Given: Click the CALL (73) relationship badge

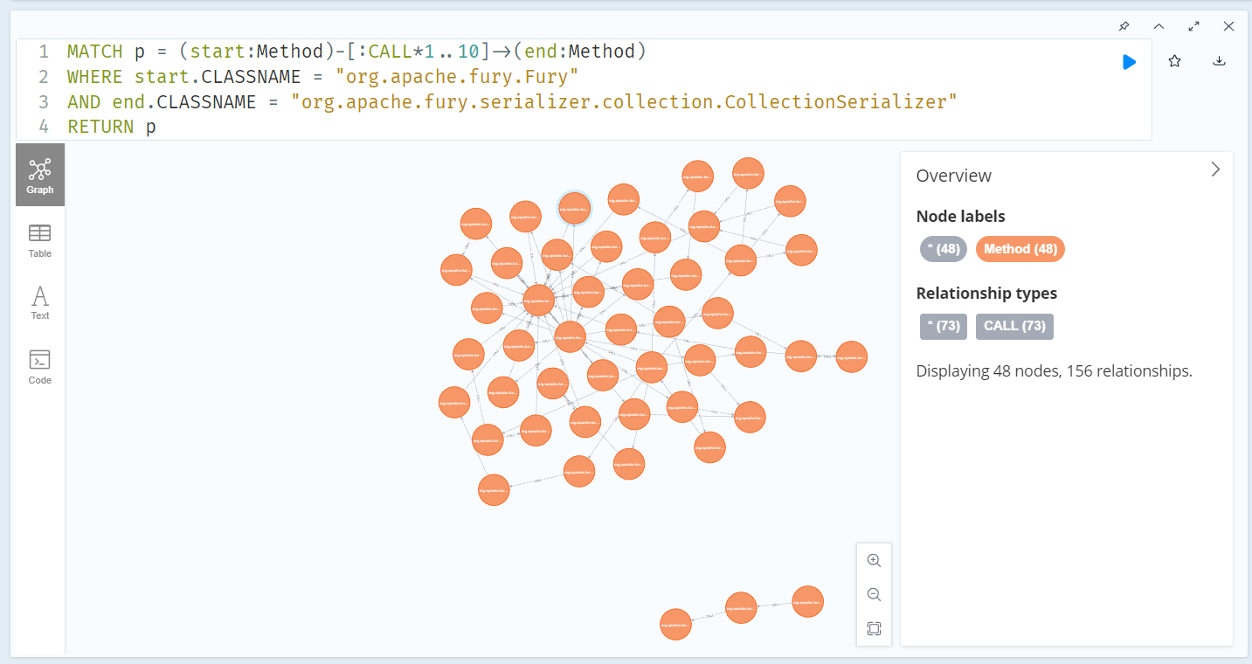Looking at the screenshot, I should pyautogui.click(x=1013, y=326).
